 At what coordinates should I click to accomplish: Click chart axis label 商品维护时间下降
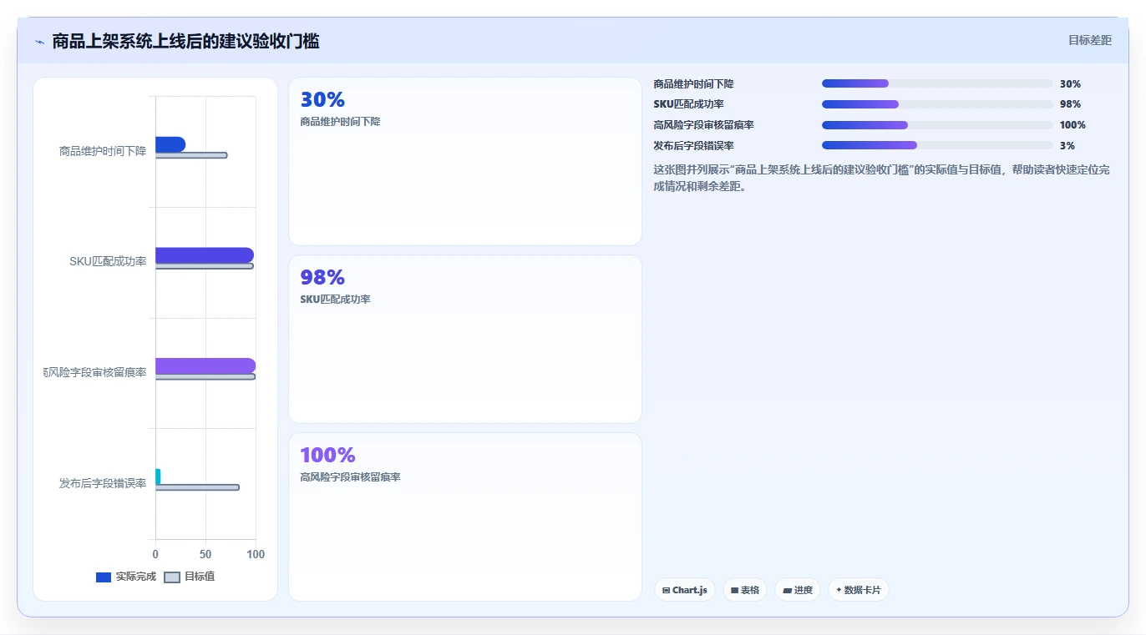click(103, 151)
